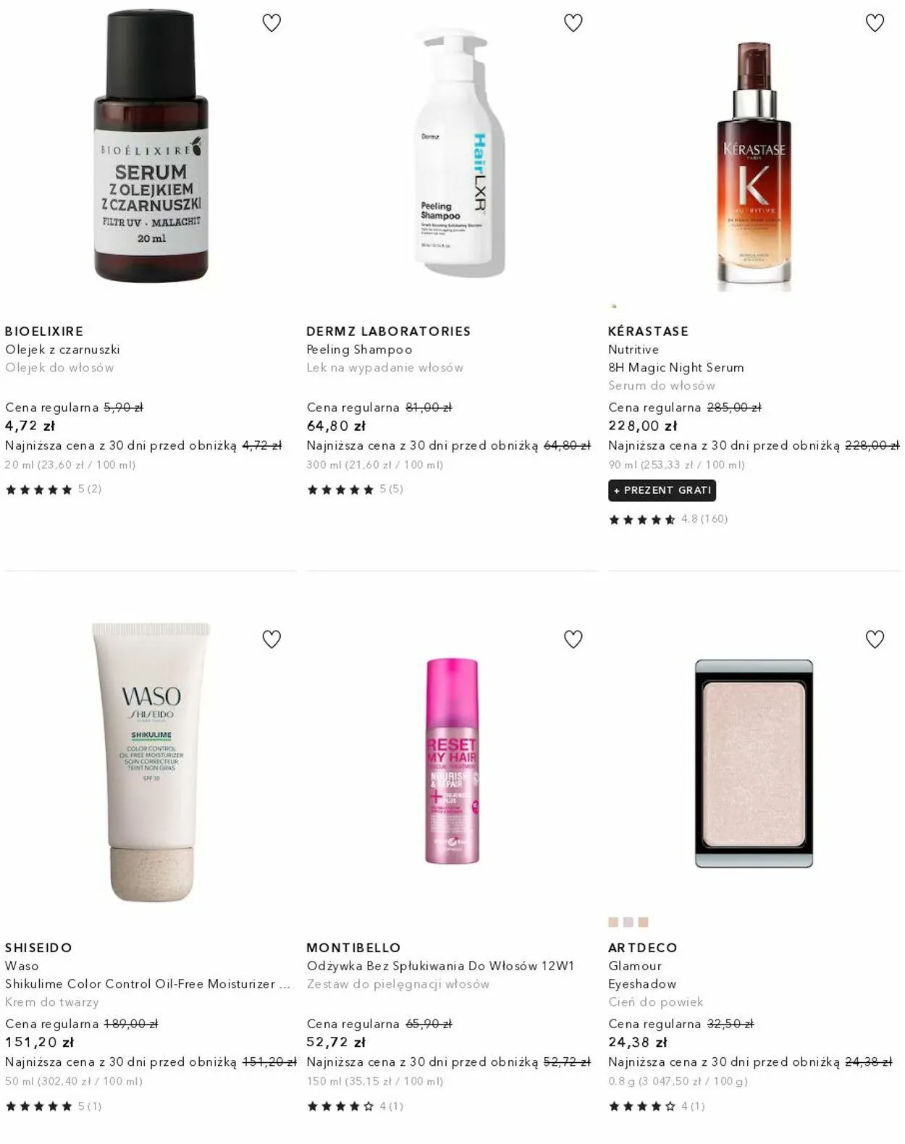The width and height of the screenshot is (905, 1144).
Task: Open the BIOELIXIRE brand link
Action: (x=44, y=332)
